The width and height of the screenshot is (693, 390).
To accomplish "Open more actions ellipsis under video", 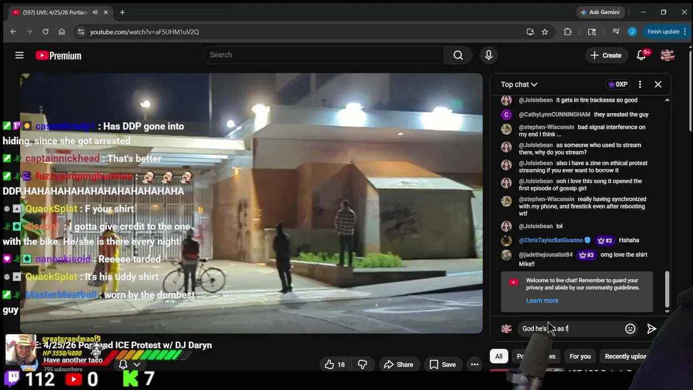I will pyautogui.click(x=474, y=365).
